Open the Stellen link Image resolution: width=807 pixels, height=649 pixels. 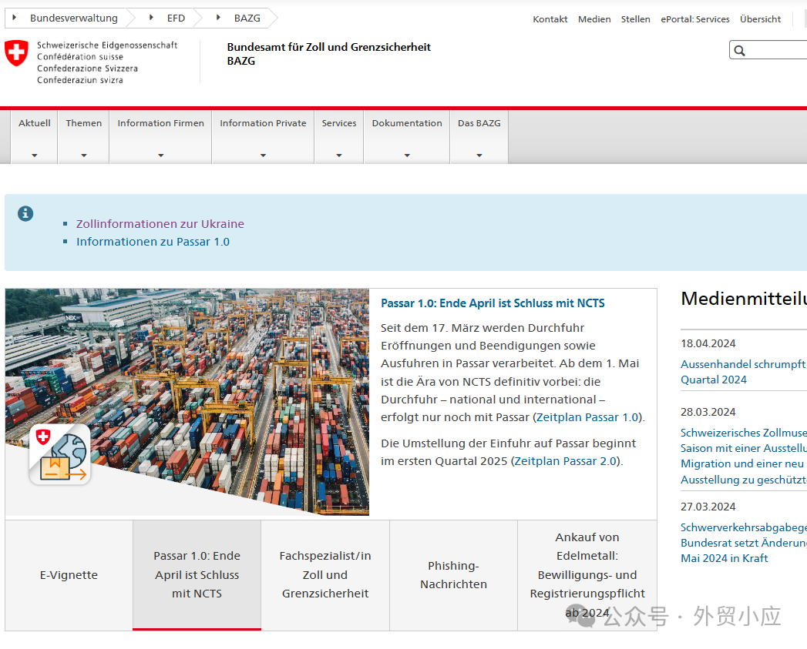(x=636, y=19)
